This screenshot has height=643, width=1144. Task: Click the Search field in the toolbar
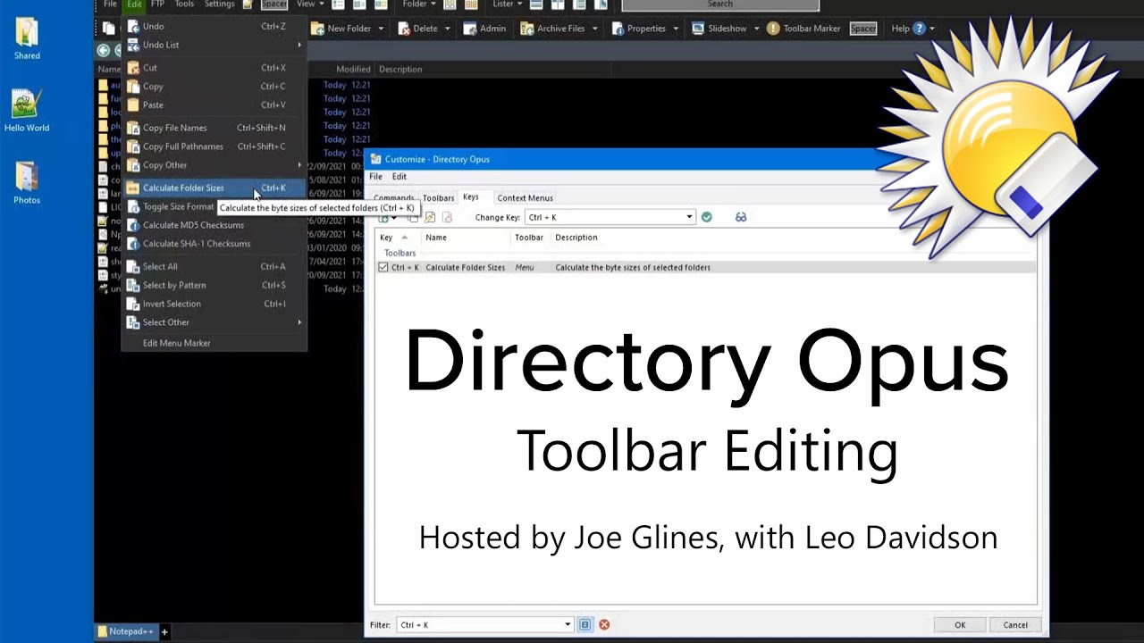coord(719,4)
